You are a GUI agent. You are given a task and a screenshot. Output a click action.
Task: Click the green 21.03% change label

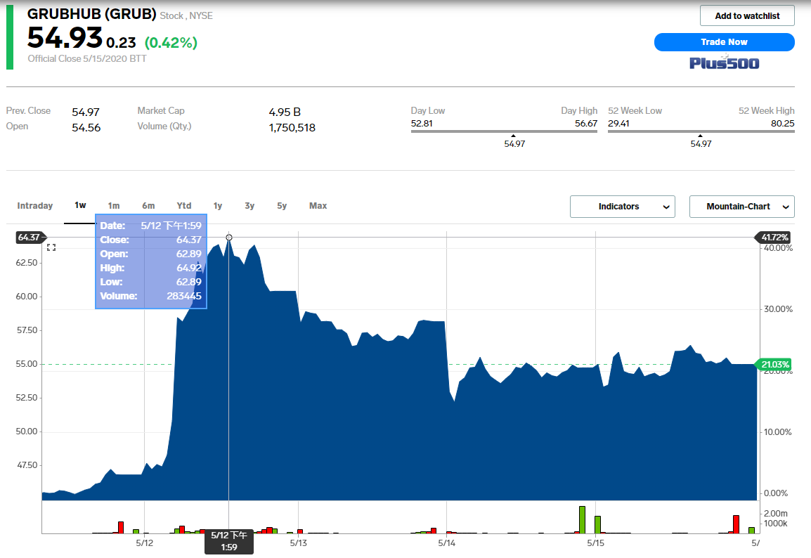click(x=774, y=365)
